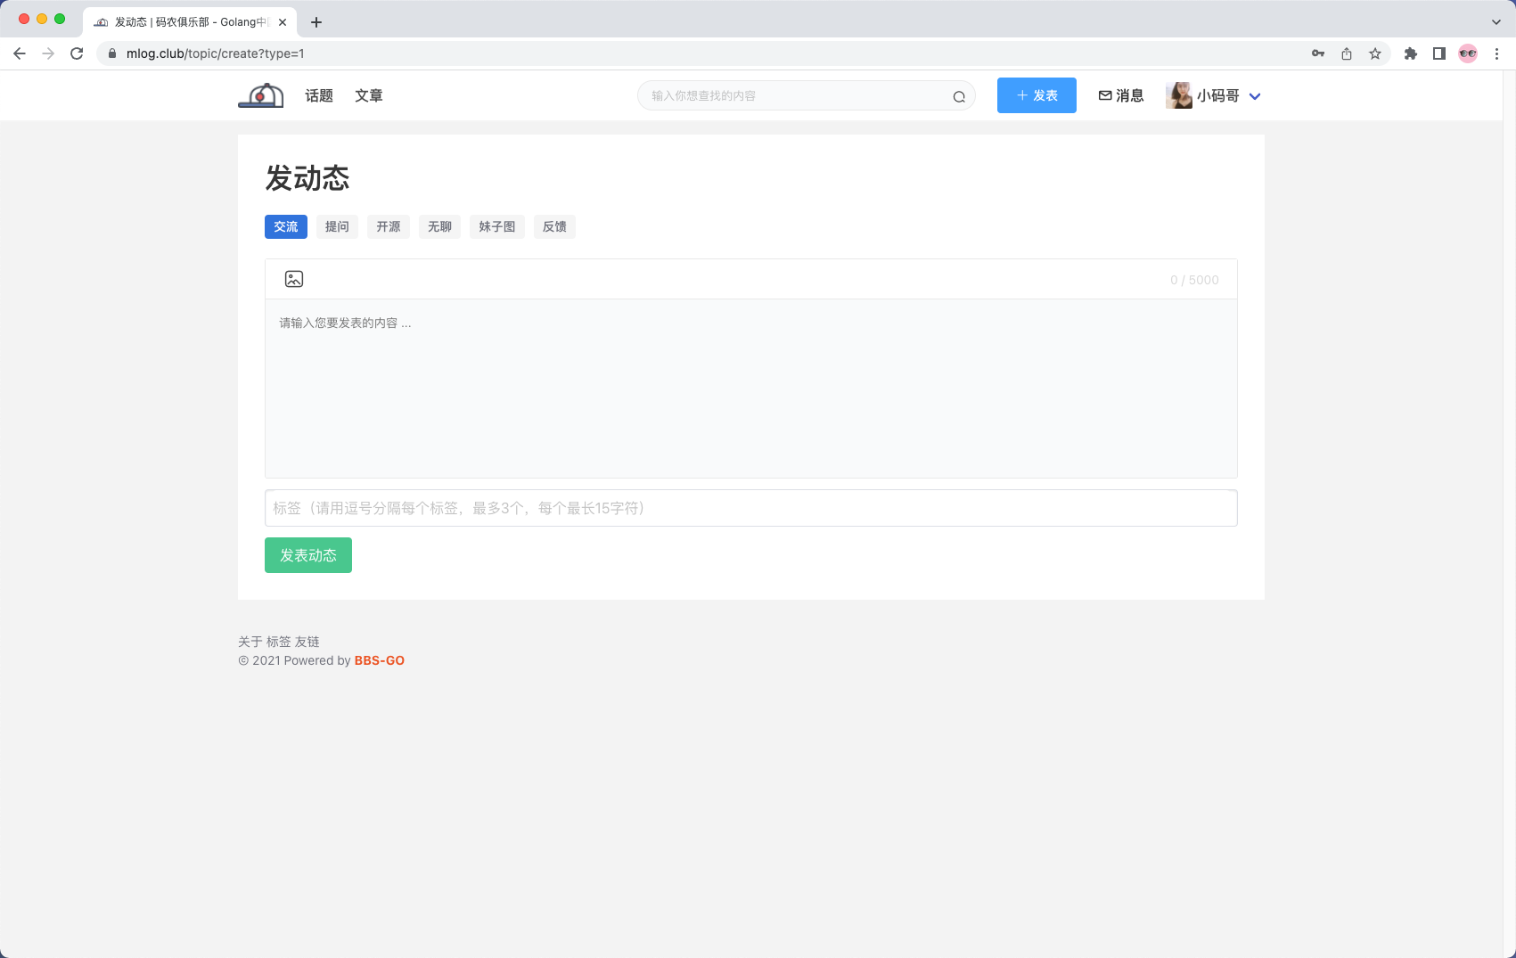Open the browser extensions puzzle icon

point(1410,53)
